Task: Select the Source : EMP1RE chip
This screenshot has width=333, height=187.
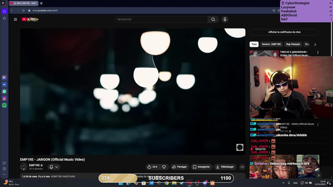Action: tap(271, 44)
